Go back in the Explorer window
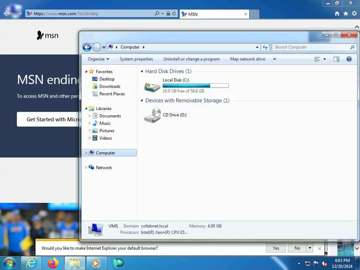This screenshot has height=270, width=360. tap(87, 47)
